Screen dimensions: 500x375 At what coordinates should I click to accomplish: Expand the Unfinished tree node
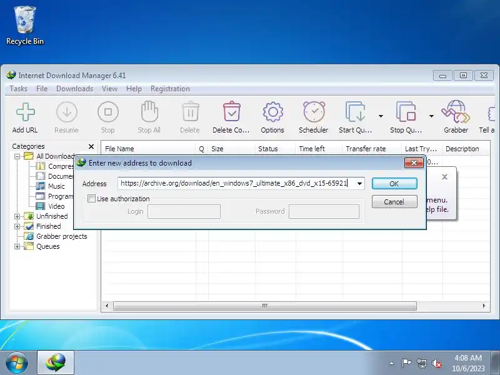click(17, 216)
